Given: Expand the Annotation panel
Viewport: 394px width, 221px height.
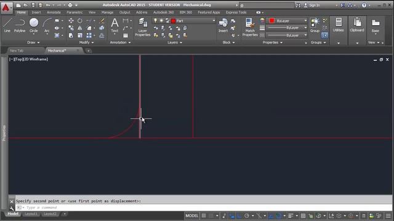Looking at the screenshot, I should [120, 42].
